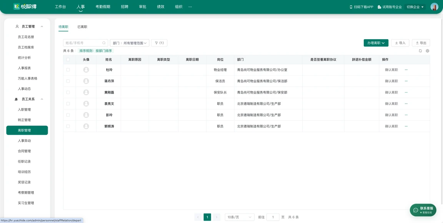This screenshot has width=443, height=223.
Task: Open 审批 in top navigation
Action: coord(143,7)
